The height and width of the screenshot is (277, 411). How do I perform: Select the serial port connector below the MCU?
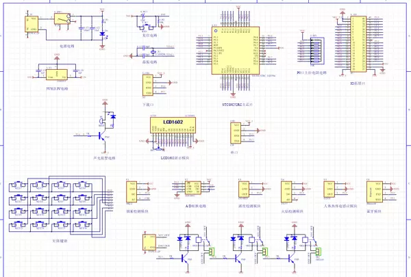pos(234,131)
